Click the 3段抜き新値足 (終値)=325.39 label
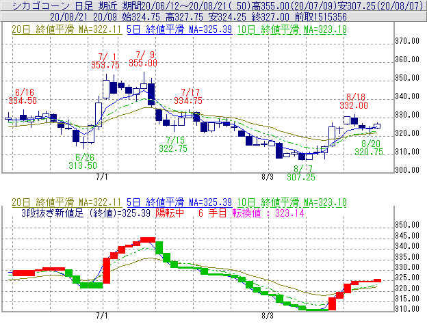Screen dimensions: 427x324 click(86, 213)
